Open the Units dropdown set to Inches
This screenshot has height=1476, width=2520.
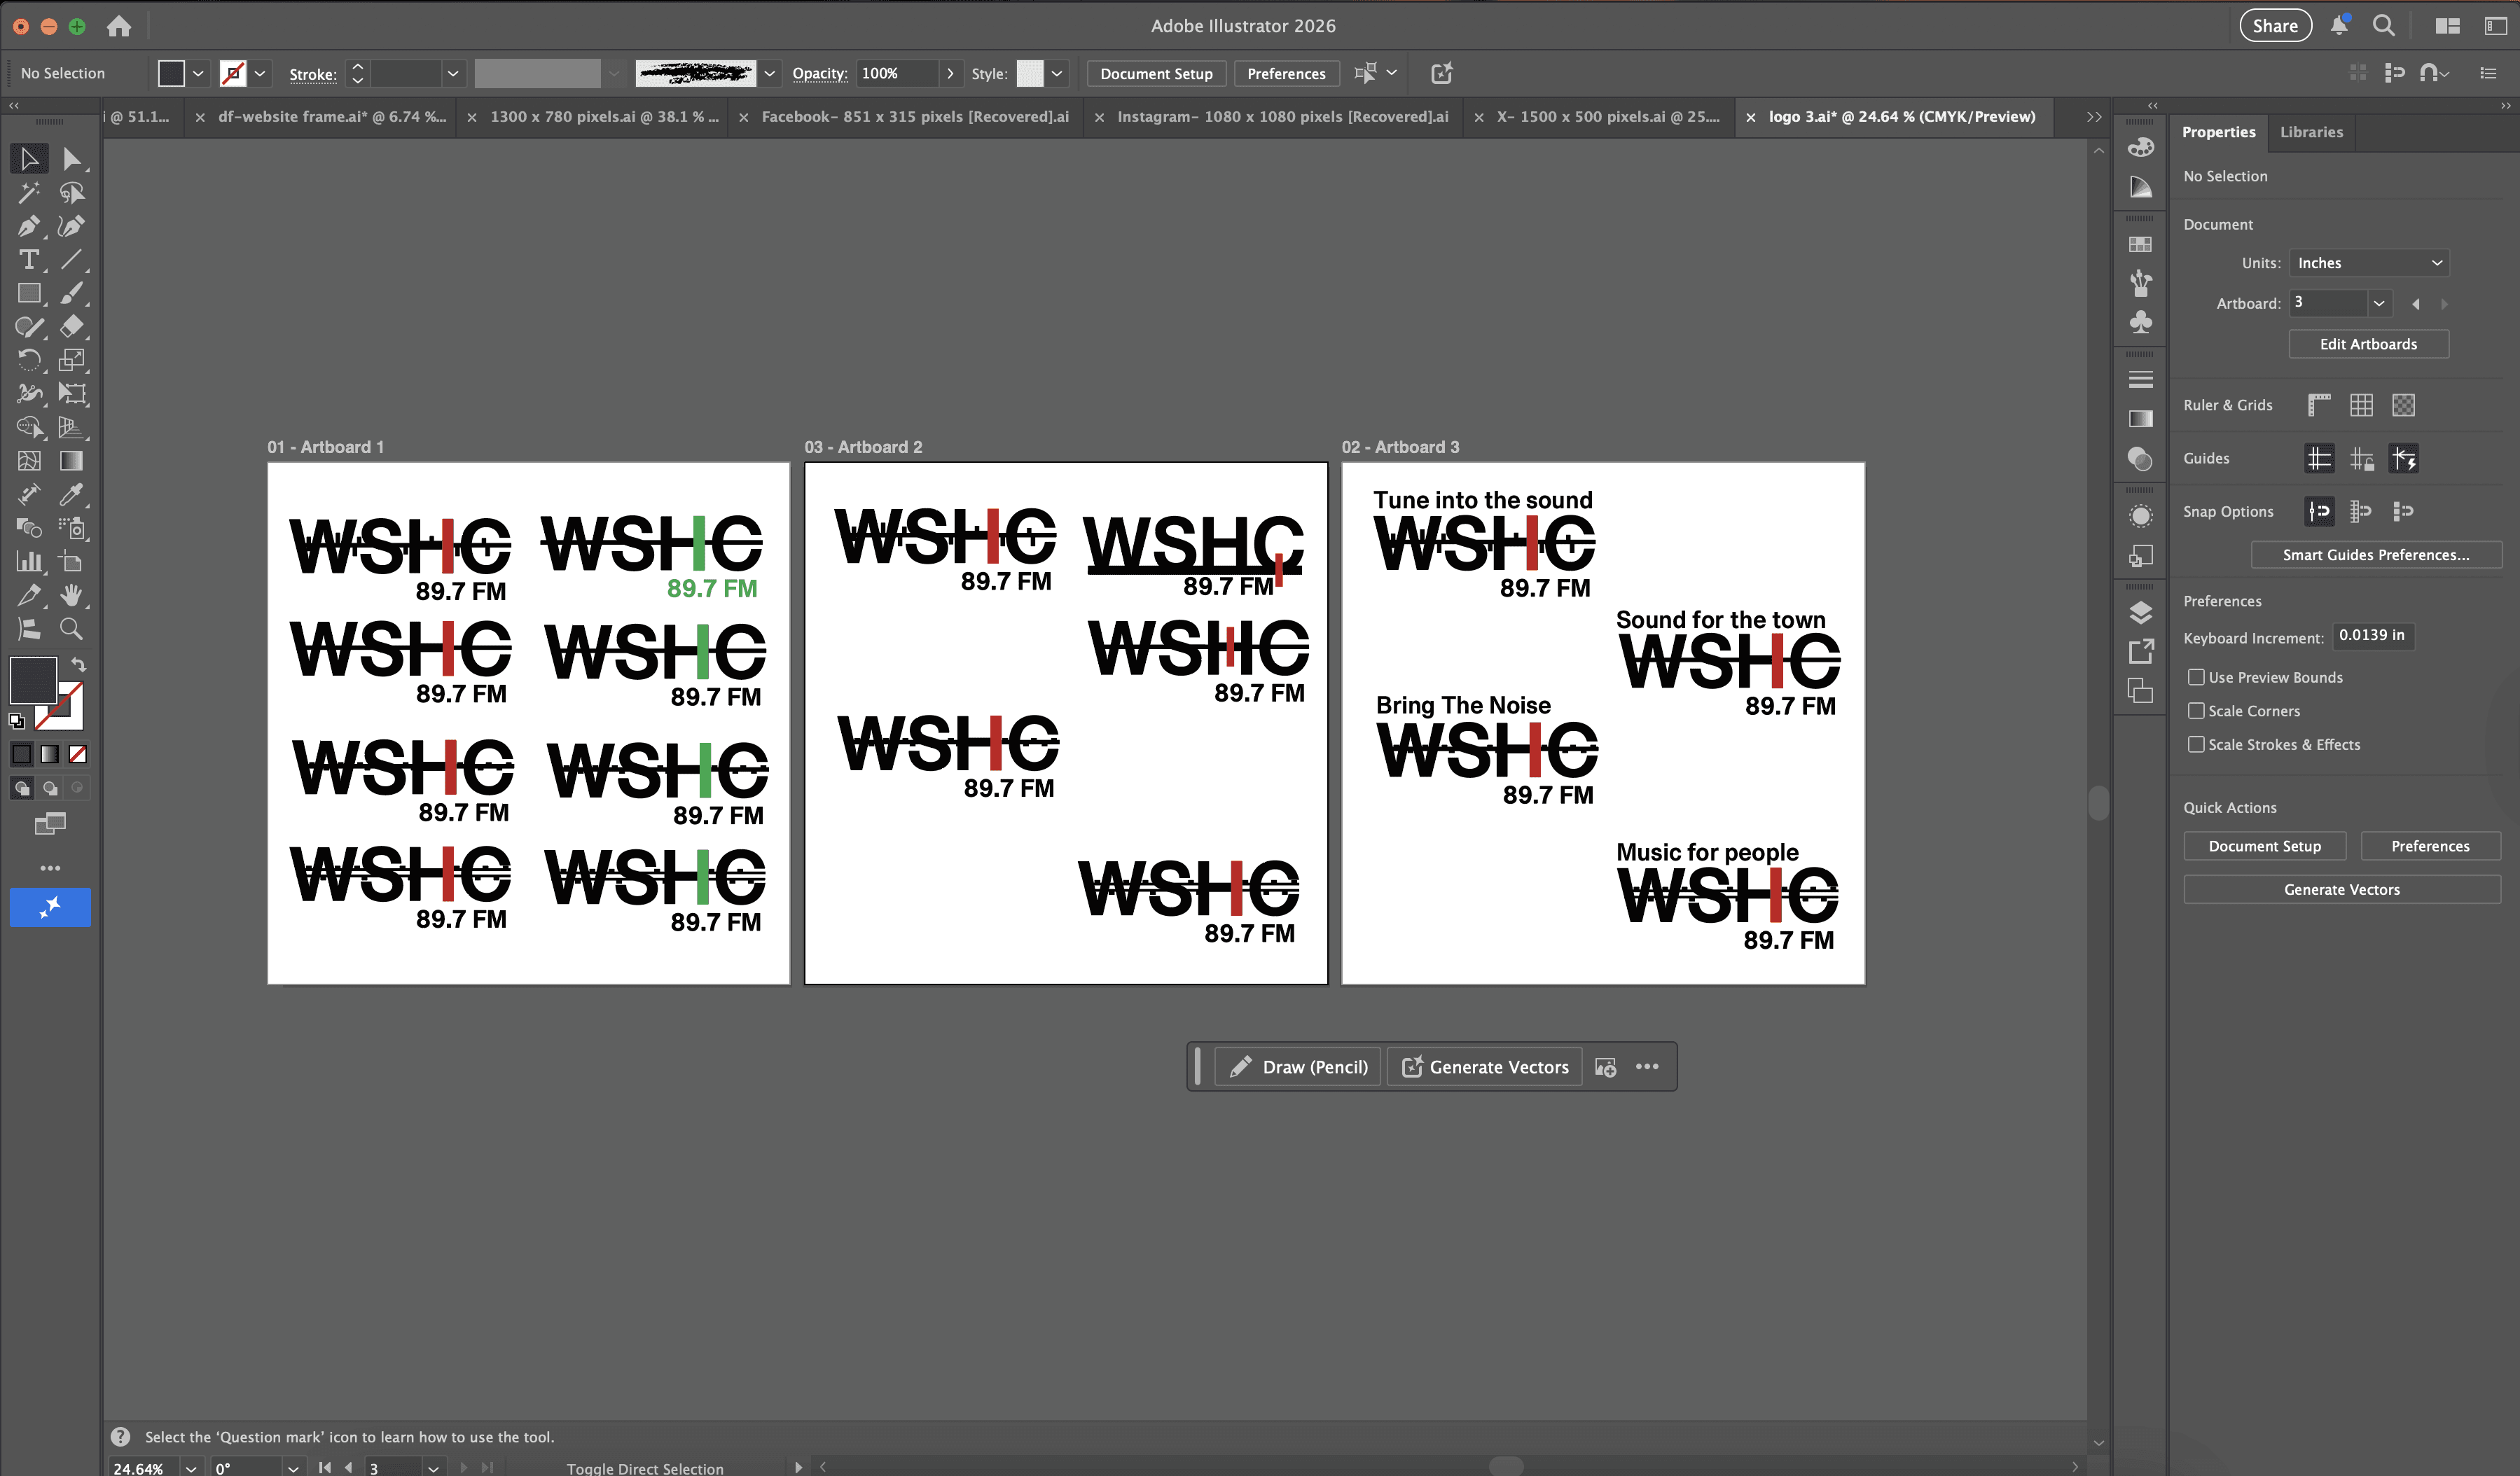(2368, 263)
